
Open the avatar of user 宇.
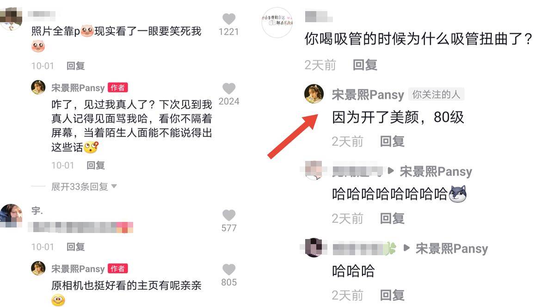click(x=11, y=215)
